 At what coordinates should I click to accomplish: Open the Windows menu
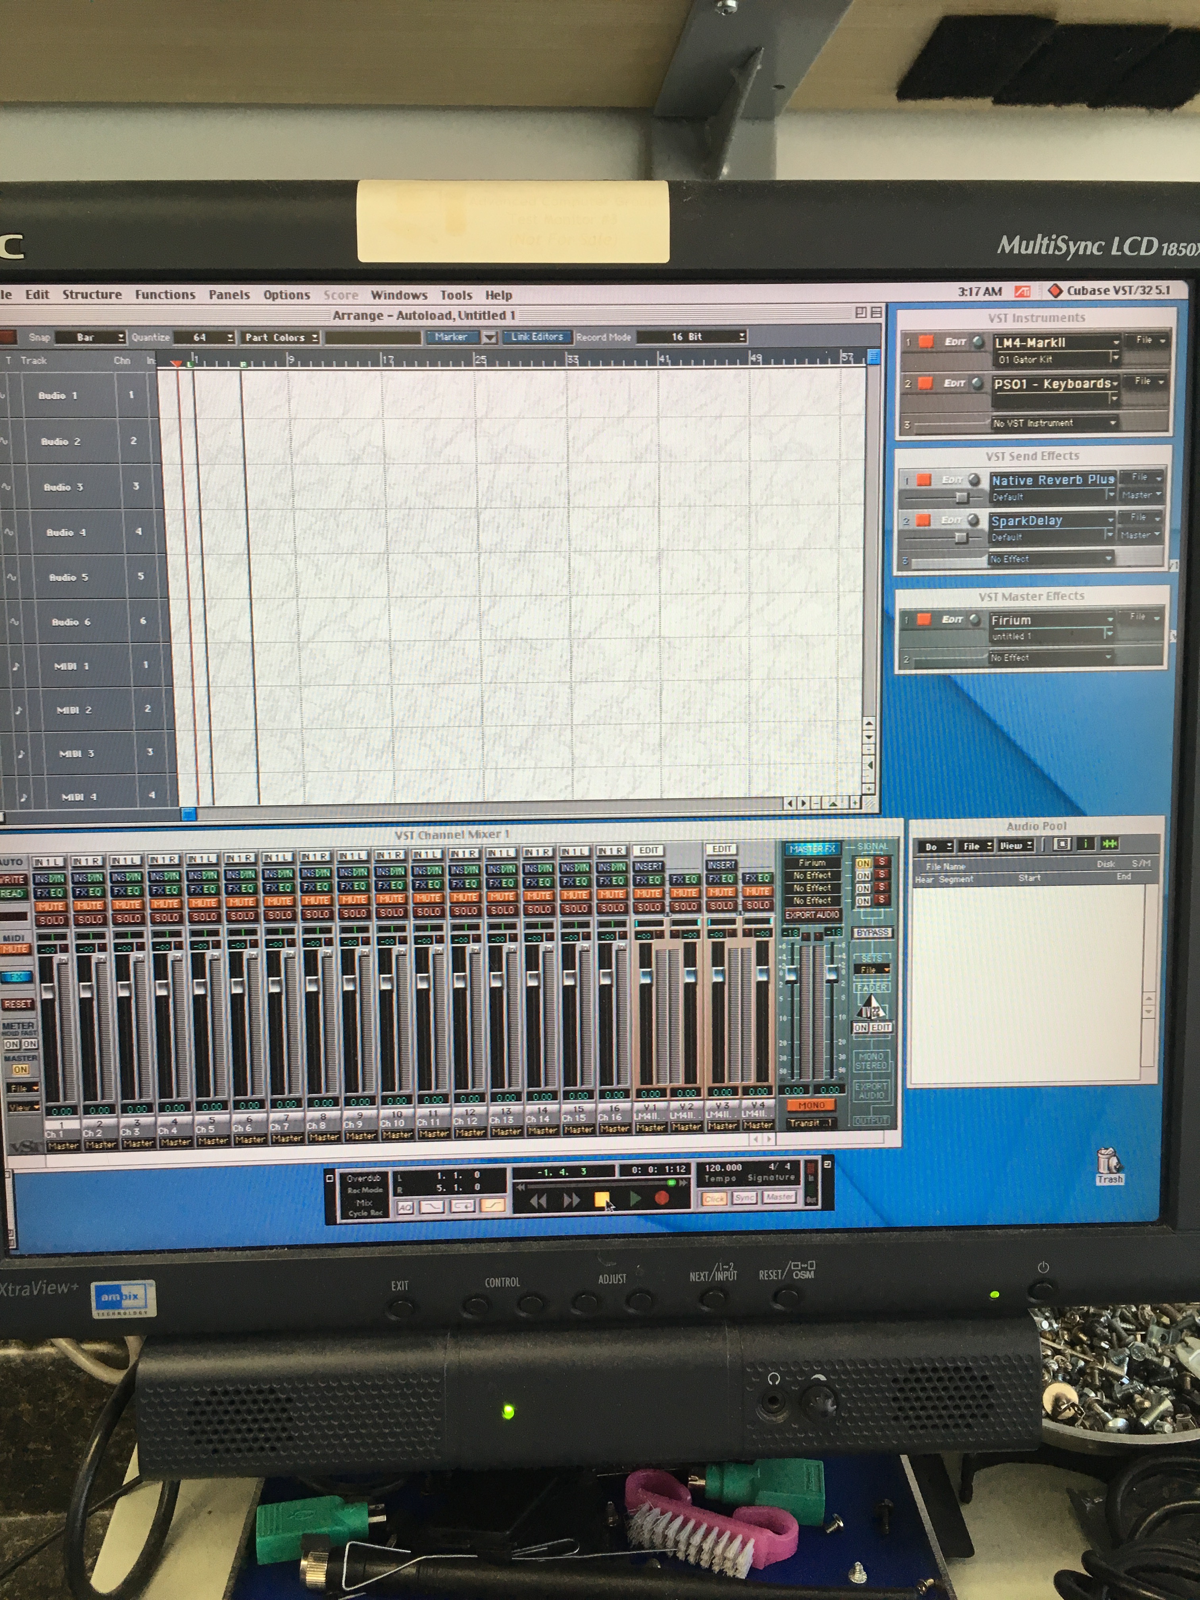(x=398, y=294)
